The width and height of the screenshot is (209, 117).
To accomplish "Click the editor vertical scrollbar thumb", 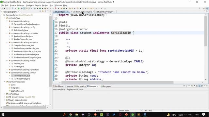I will point(205,31).
